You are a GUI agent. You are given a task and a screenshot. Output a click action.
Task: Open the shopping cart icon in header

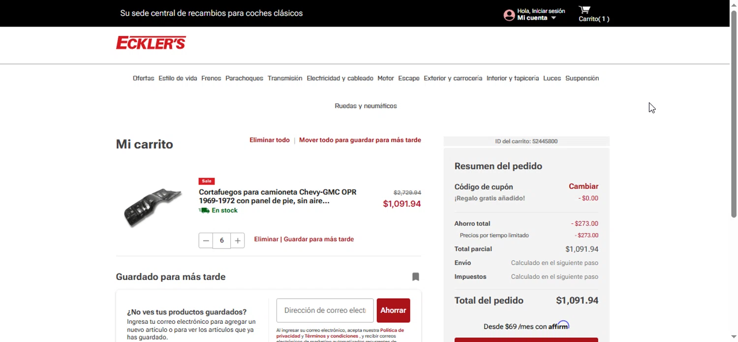pos(584,10)
